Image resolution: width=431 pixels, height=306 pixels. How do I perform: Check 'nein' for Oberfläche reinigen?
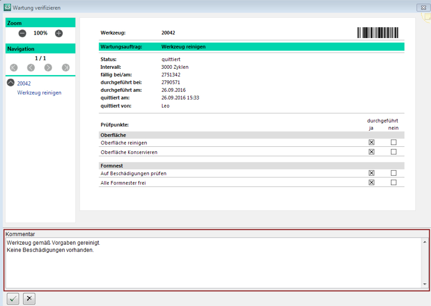point(393,142)
